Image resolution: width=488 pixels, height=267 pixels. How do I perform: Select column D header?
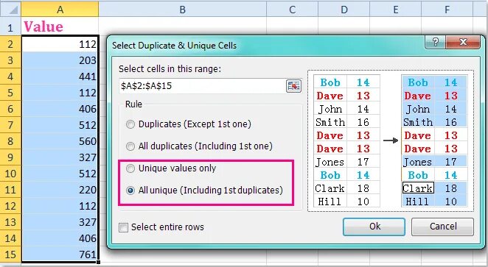(344, 10)
